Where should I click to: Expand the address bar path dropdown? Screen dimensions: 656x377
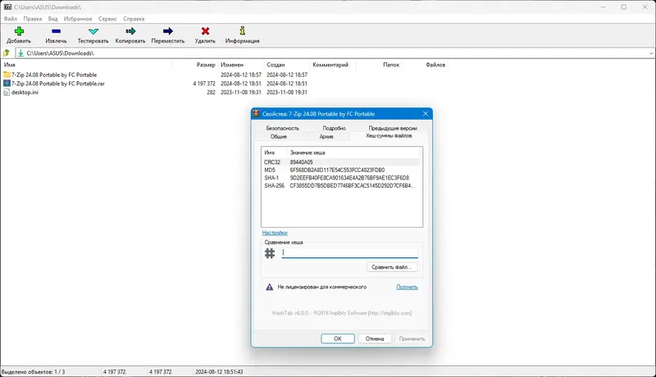[651, 53]
